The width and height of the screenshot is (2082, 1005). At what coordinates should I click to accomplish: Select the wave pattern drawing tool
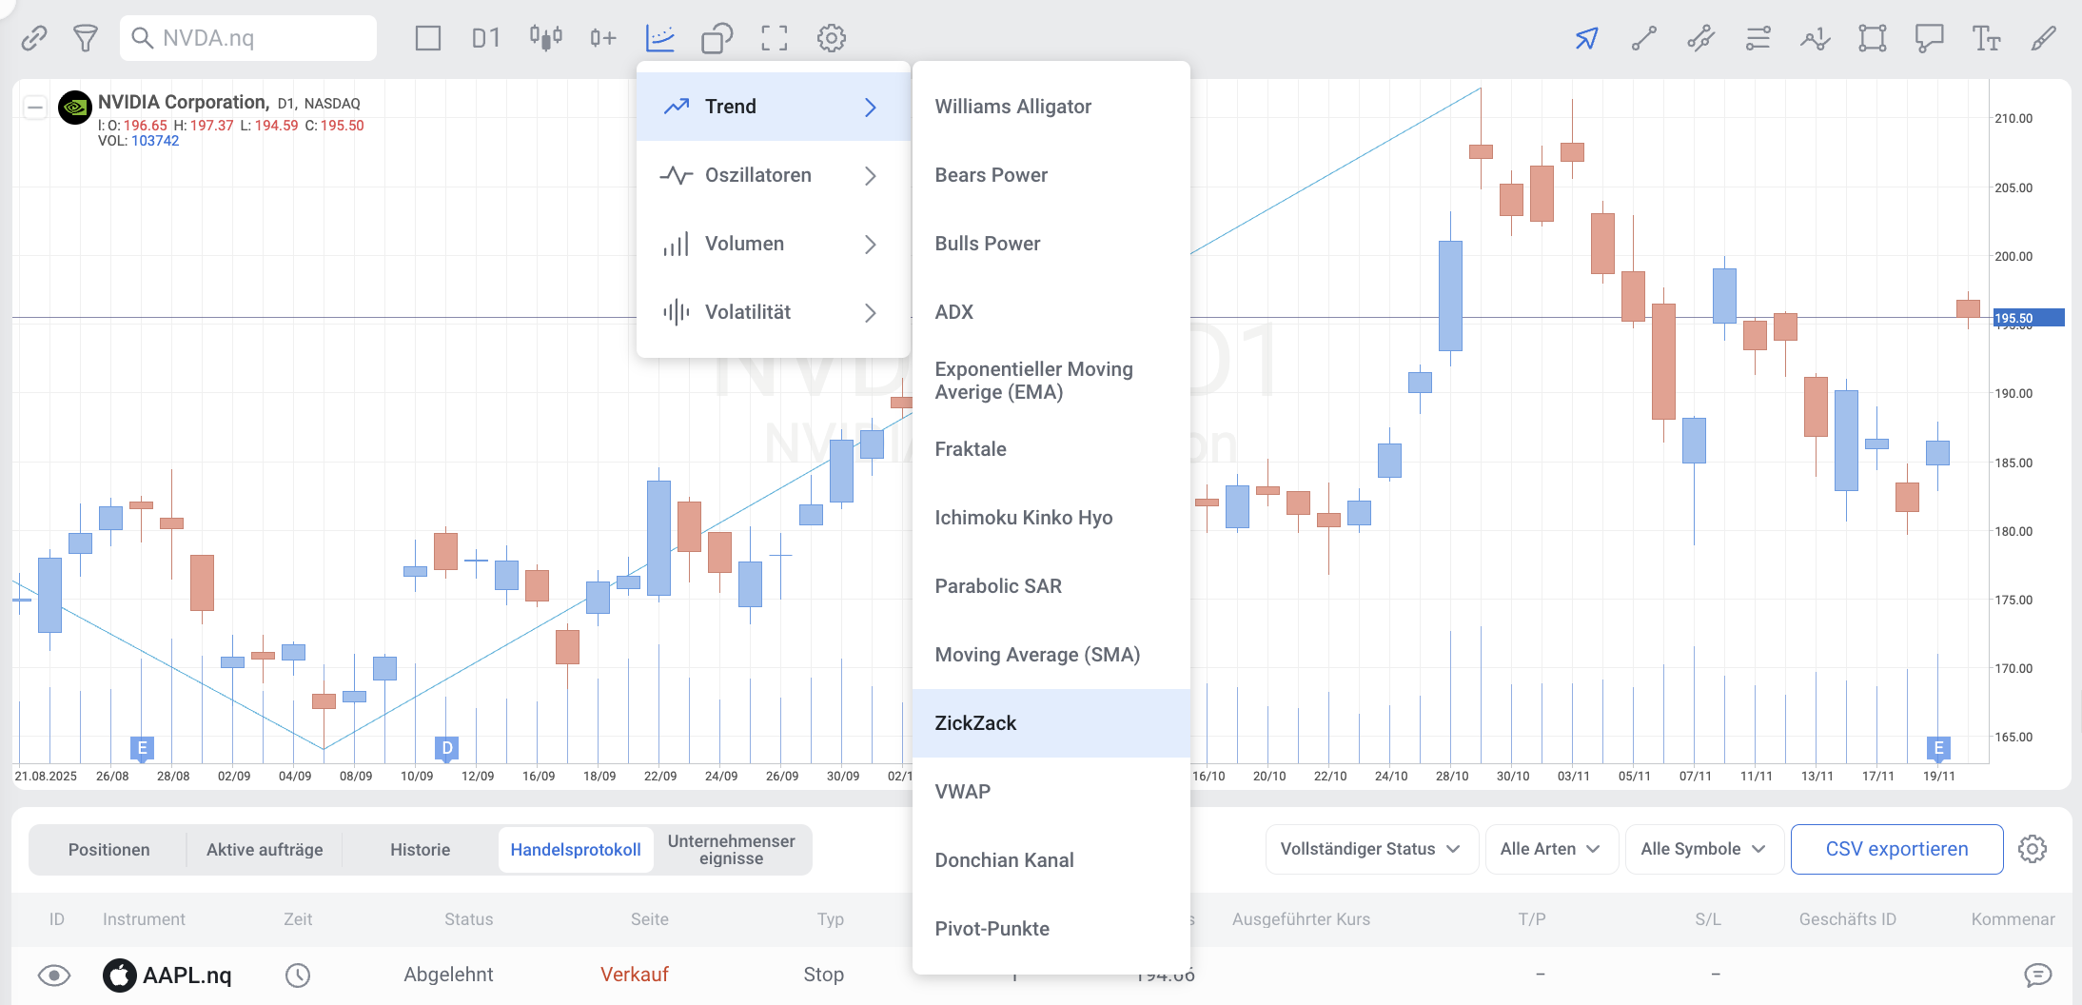coord(1816,38)
